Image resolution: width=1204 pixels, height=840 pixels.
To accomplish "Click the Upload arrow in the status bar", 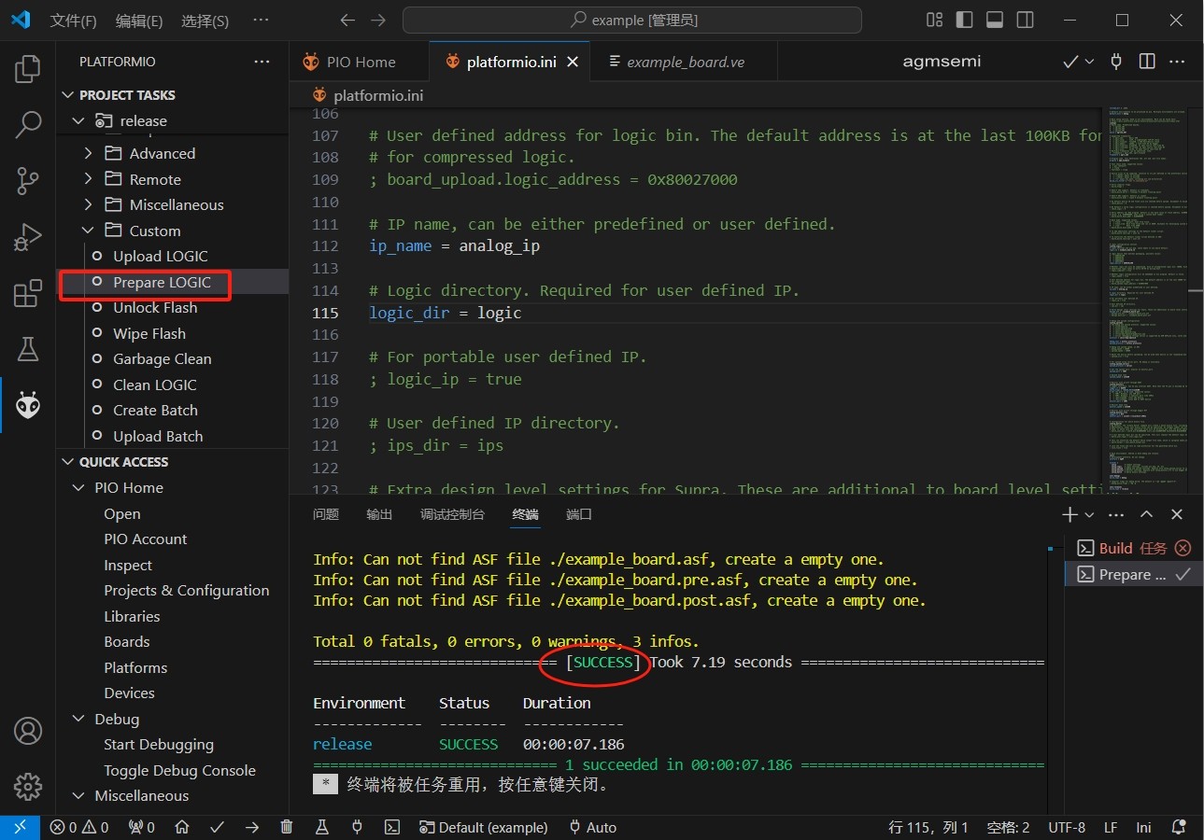I will click(252, 827).
